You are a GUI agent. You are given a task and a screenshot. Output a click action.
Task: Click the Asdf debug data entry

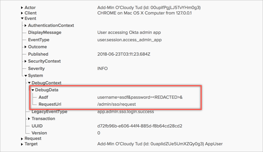pos(43,97)
